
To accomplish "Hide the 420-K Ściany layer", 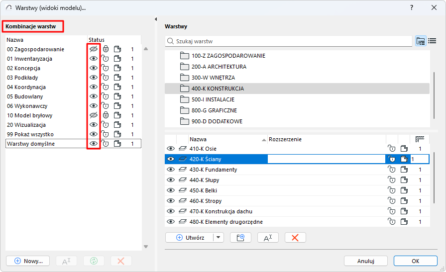I will click(x=170, y=159).
